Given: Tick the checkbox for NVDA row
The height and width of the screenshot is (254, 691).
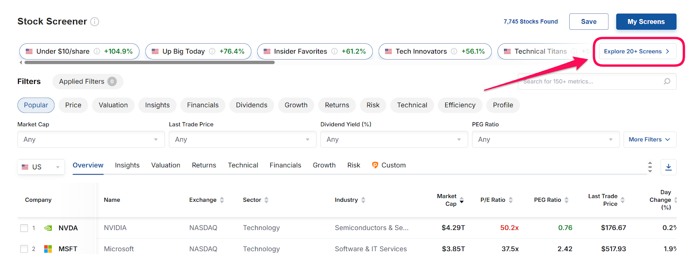Looking at the screenshot, I should [24, 228].
